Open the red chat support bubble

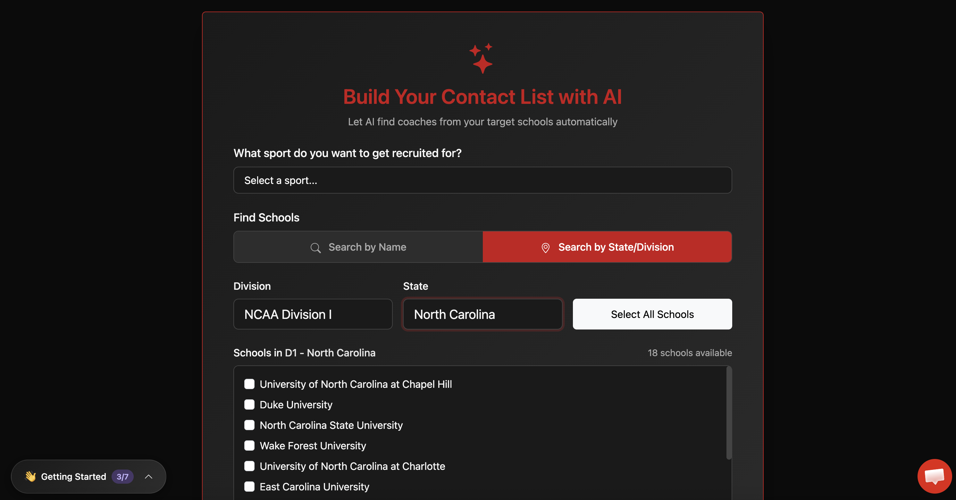click(934, 476)
